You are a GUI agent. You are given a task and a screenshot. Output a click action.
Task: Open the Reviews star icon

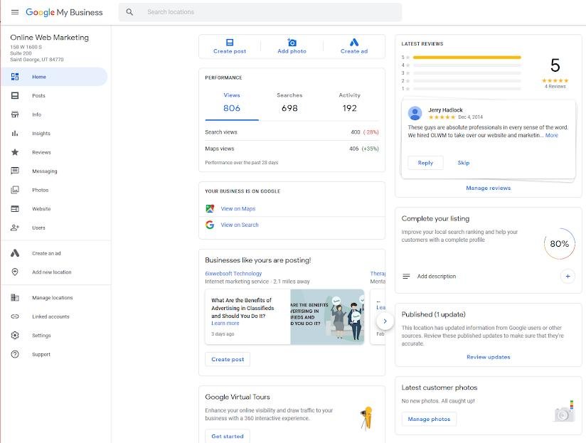[15, 152]
